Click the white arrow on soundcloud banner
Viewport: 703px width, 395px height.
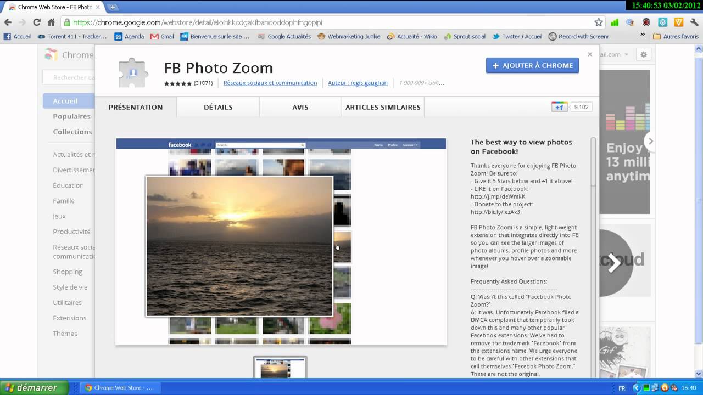click(615, 263)
